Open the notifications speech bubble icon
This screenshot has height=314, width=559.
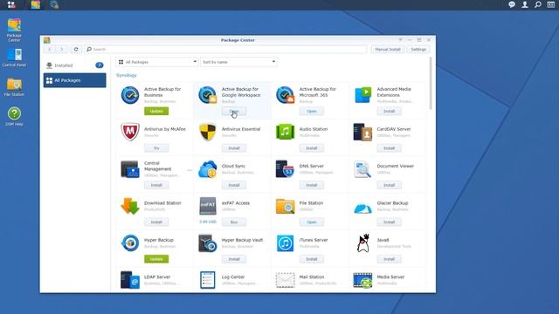coord(512,4)
